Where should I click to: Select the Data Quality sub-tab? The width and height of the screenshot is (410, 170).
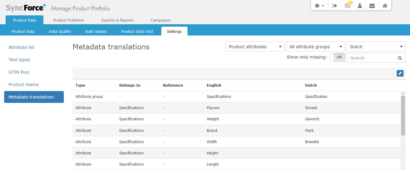pyautogui.click(x=60, y=31)
